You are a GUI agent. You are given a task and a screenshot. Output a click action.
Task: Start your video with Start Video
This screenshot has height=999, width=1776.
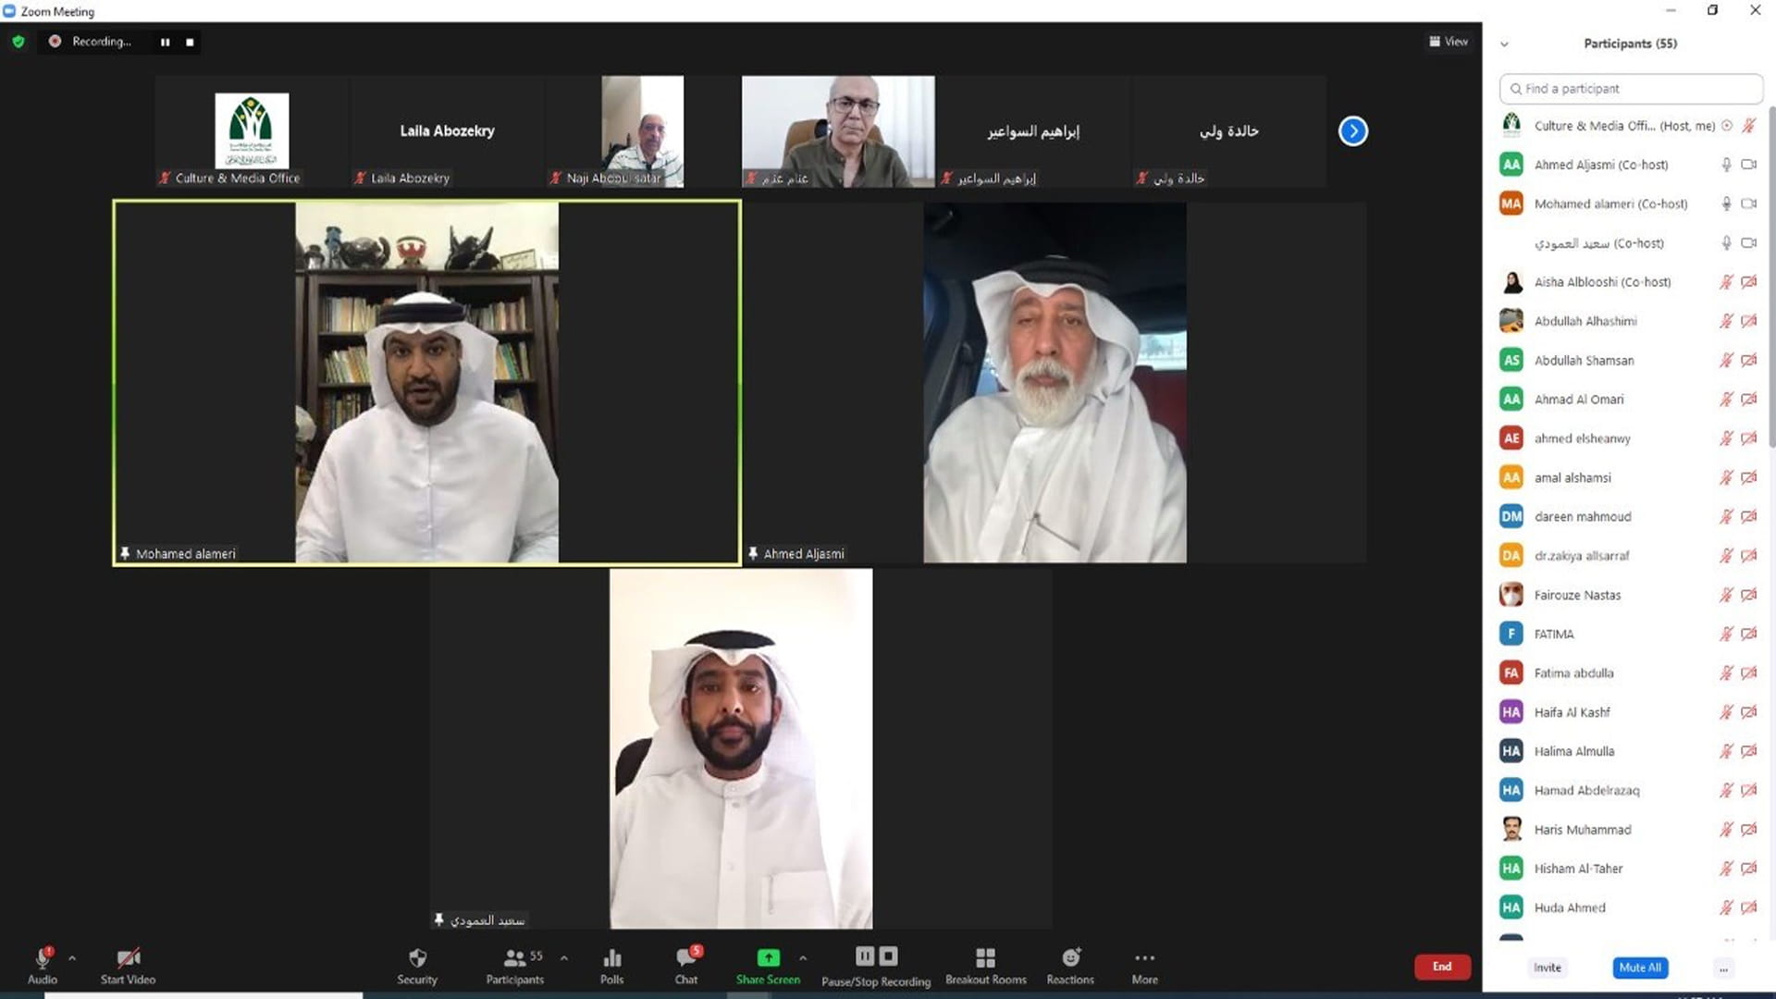pos(128,965)
